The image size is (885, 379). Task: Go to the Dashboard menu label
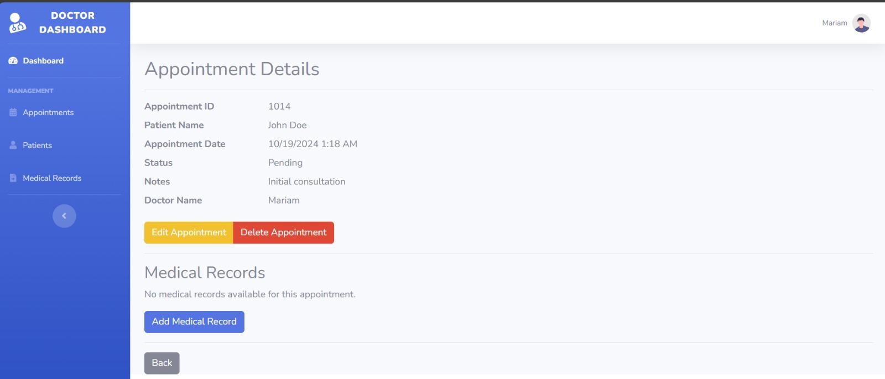[43, 61]
